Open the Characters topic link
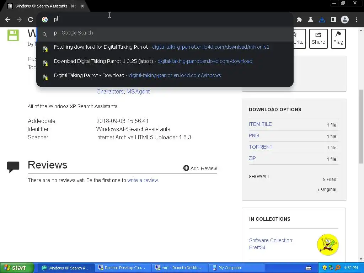The height and width of the screenshot is (273, 364). click(110, 91)
